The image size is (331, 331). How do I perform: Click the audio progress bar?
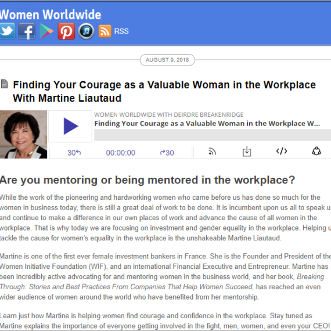click(213, 135)
